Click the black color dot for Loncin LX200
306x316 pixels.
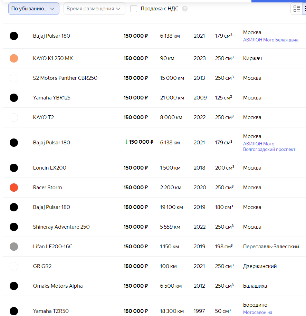pos(14,168)
